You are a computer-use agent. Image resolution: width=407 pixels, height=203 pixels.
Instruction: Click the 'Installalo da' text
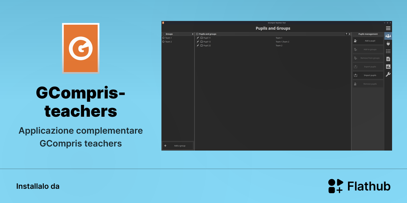pos(38,186)
